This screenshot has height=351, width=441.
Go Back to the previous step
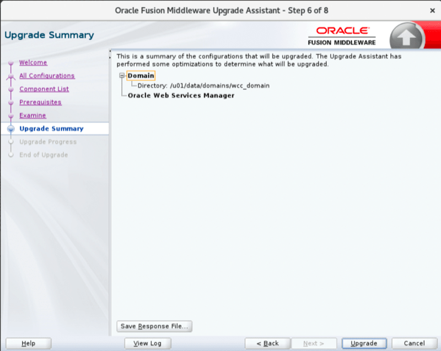tap(267, 343)
